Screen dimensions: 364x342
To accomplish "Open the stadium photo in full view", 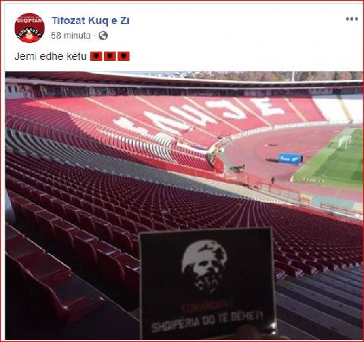I will click(x=184, y=205).
